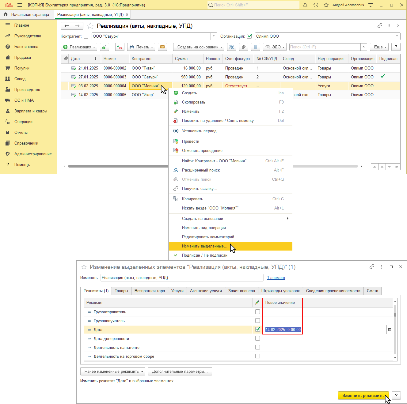Screen dimensions: 407x404
Task: Close the Реализация (акты, накладные, УПД) tab
Action: click(x=127, y=14)
